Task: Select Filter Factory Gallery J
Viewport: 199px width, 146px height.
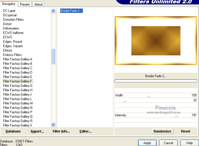Action: point(17,94)
